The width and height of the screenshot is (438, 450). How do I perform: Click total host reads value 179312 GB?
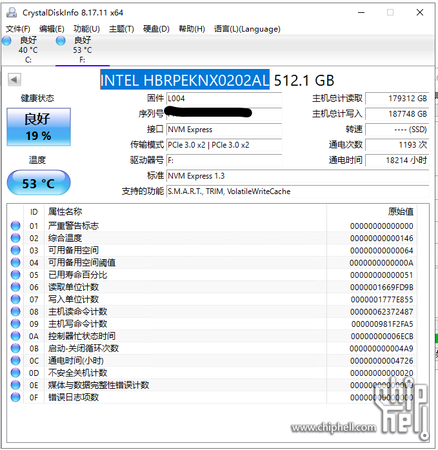397,99
